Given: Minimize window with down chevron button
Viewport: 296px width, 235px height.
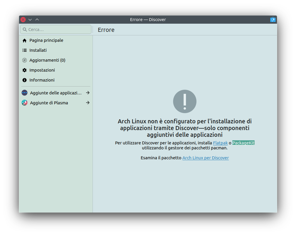Looking at the screenshot, I should (x=30, y=19).
